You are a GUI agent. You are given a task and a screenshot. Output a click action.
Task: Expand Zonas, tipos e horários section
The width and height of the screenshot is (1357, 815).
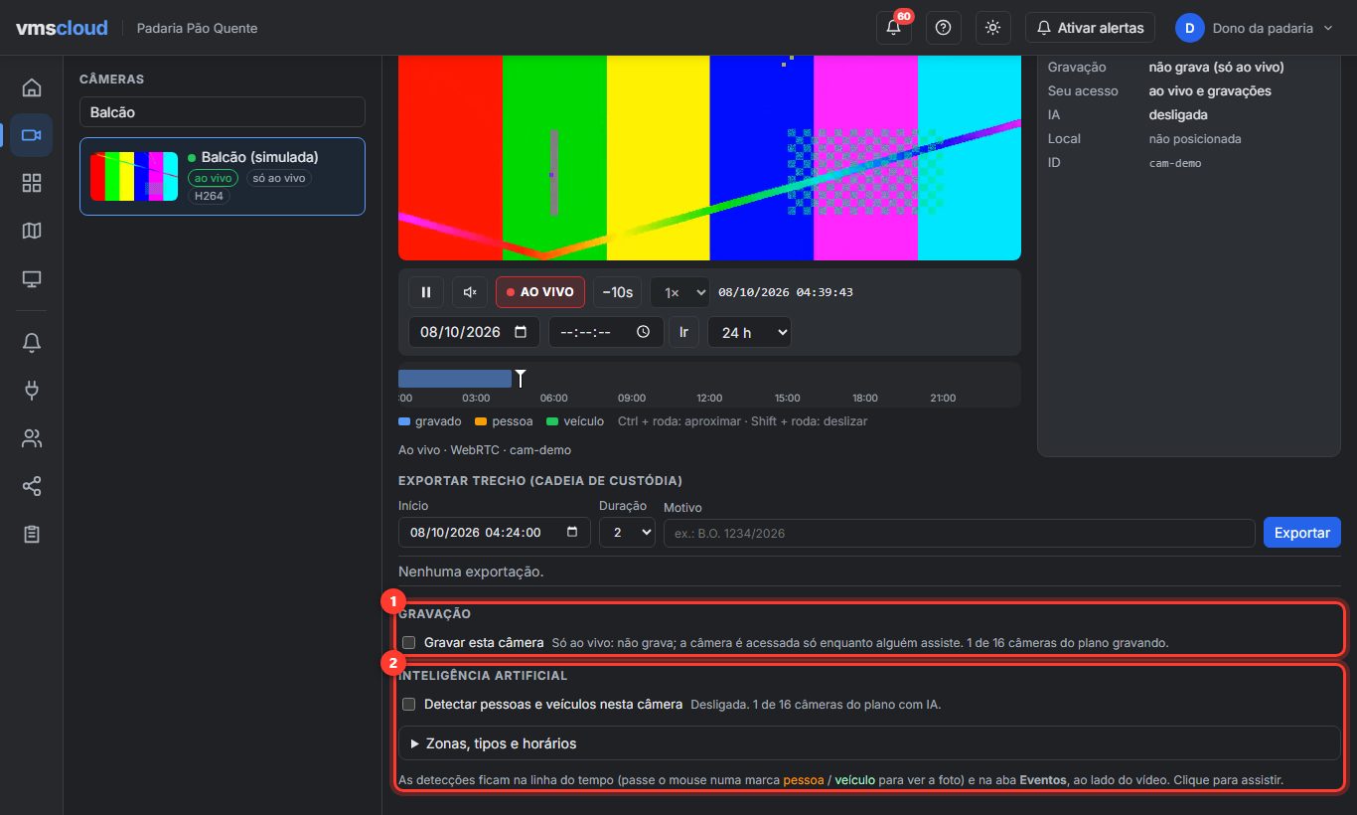pyautogui.click(x=869, y=743)
